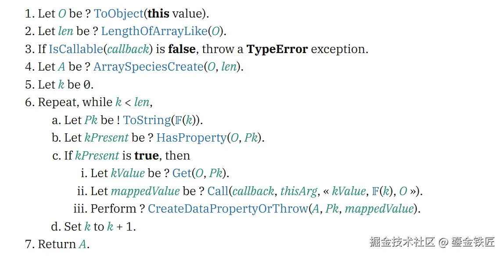Click the variable A in Return step
This screenshot has width=503, height=256.
coord(83,245)
